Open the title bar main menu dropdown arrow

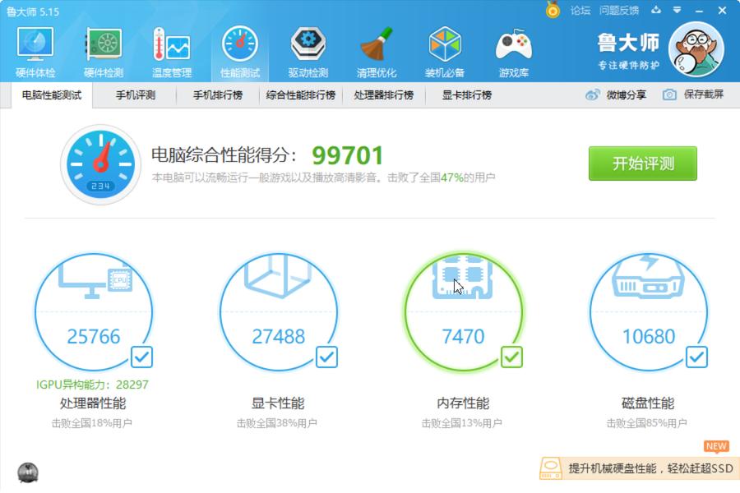(677, 11)
